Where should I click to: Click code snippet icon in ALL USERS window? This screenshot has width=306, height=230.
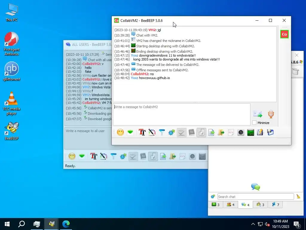coord(183,156)
